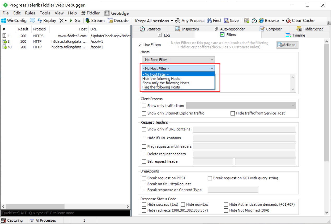Click the WinConfig toolbar icon

(4, 21)
